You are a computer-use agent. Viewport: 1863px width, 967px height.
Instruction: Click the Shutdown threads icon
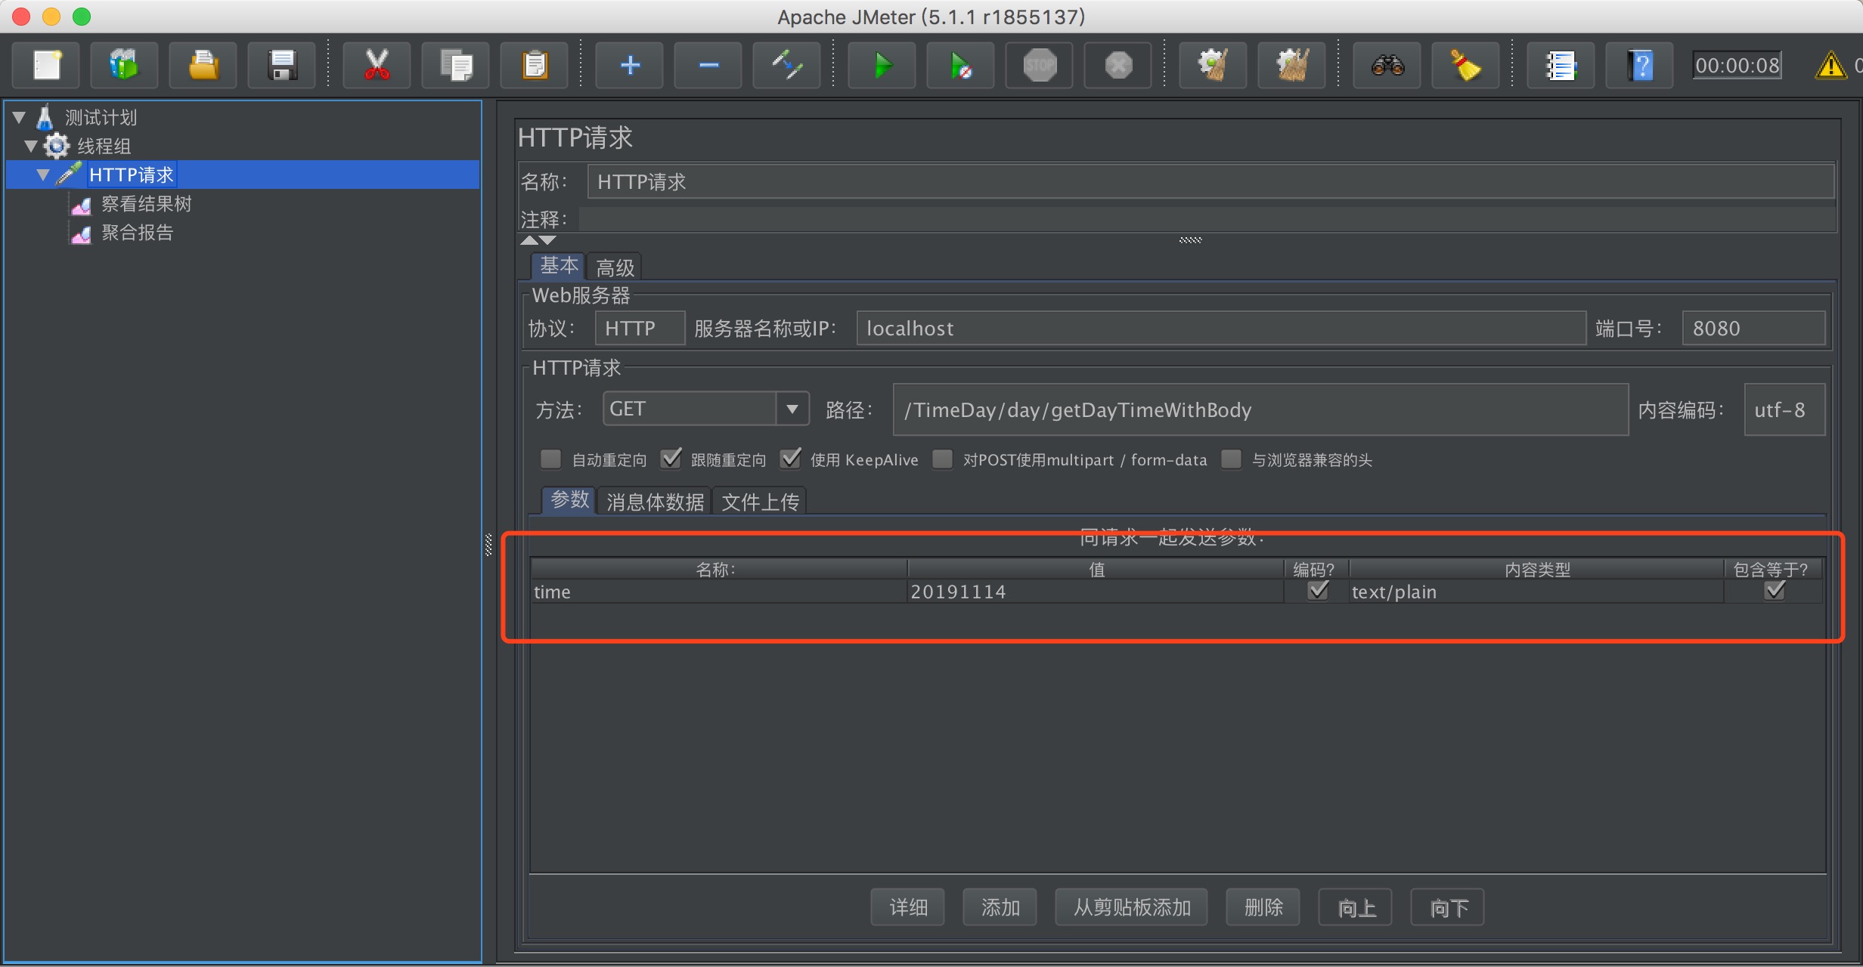[x=1117, y=65]
